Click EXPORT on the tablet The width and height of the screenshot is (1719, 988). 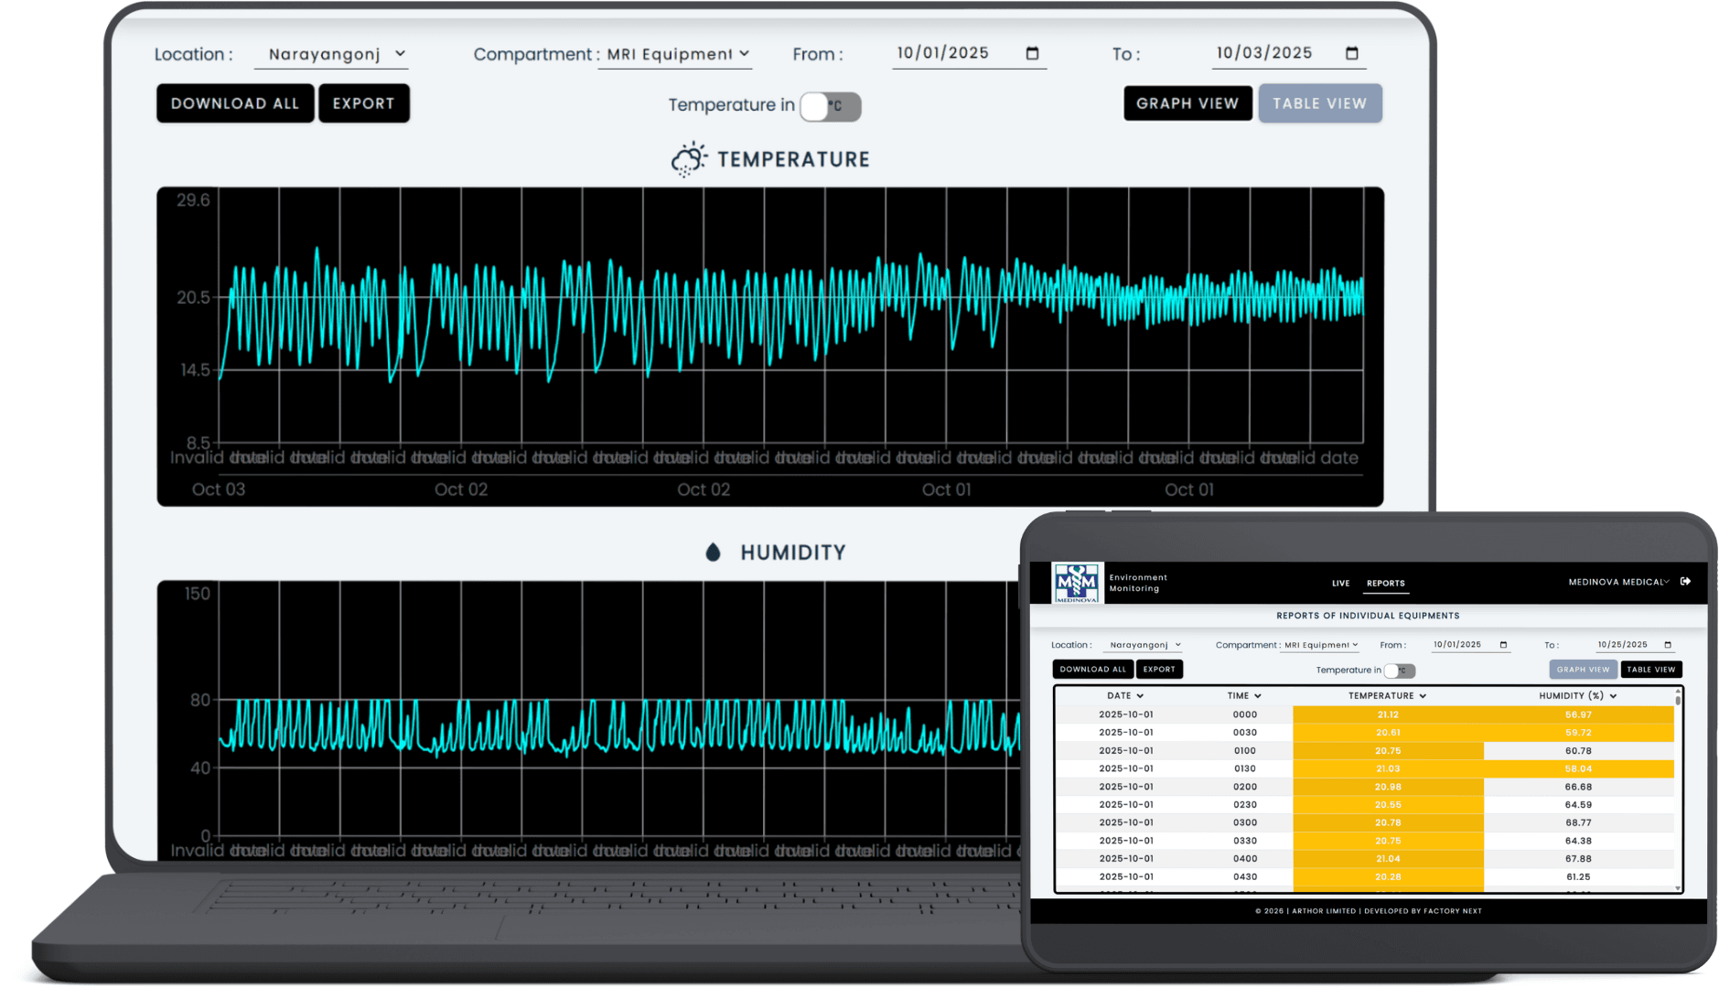coord(1159,670)
